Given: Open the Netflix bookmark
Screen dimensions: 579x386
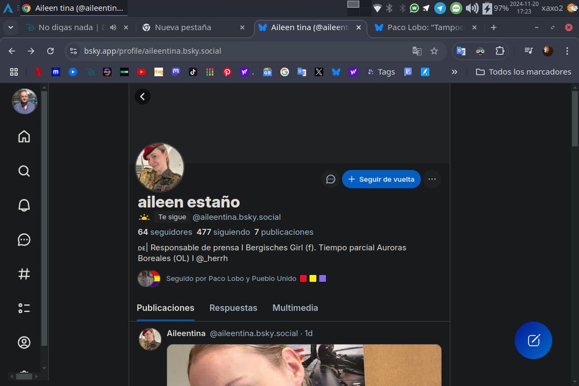Looking at the screenshot, I should point(38,72).
